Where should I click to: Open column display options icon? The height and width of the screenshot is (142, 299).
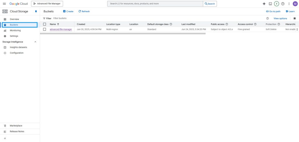click(x=294, y=18)
